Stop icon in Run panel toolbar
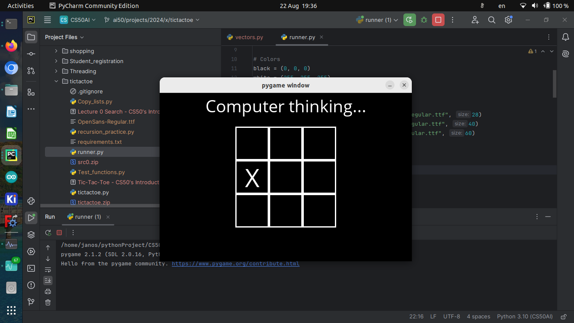 [x=59, y=233]
